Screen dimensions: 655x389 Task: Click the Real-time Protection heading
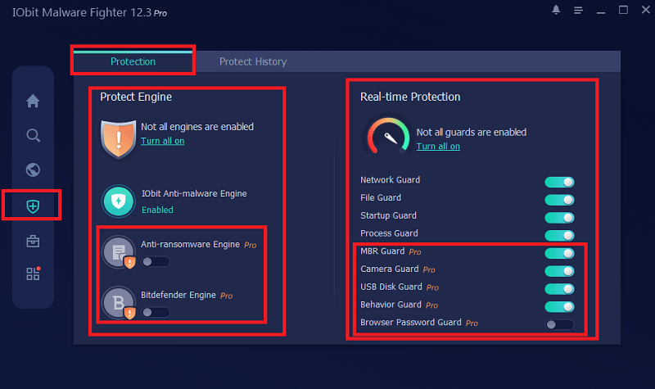point(410,97)
